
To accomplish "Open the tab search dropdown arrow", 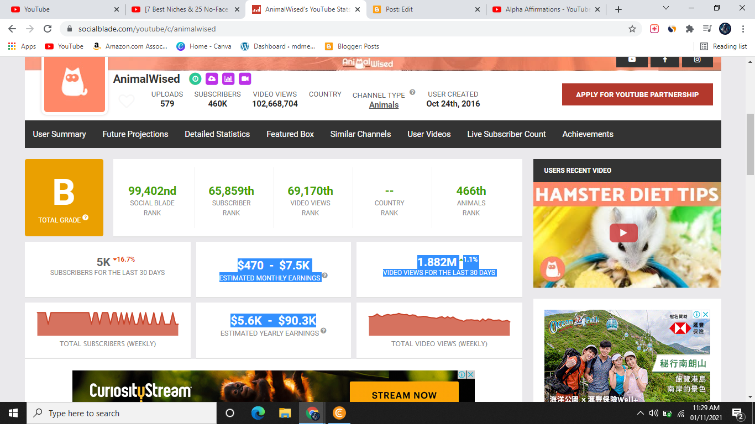I will point(665,8).
